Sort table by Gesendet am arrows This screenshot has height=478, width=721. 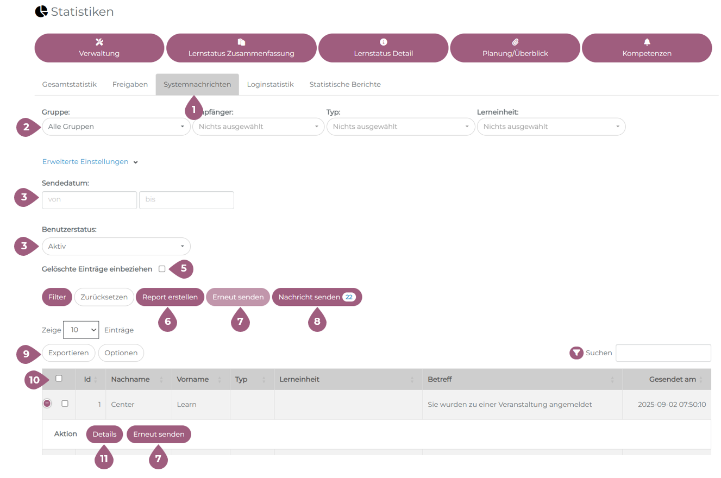pyautogui.click(x=701, y=380)
